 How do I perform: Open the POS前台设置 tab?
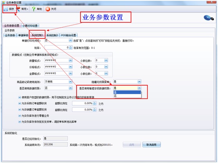click(x=68, y=35)
